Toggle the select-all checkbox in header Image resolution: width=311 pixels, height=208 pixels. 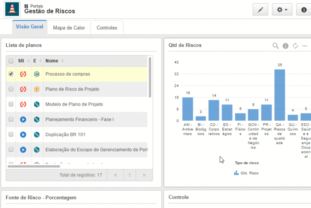click(11, 61)
